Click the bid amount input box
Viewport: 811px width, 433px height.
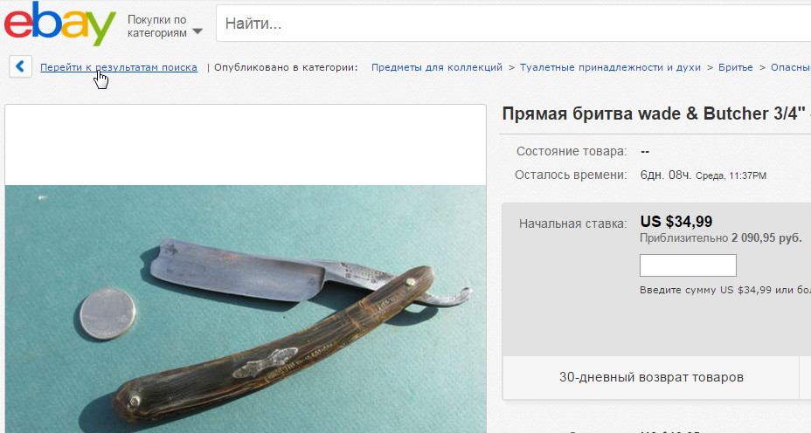pyautogui.click(x=688, y=265)
